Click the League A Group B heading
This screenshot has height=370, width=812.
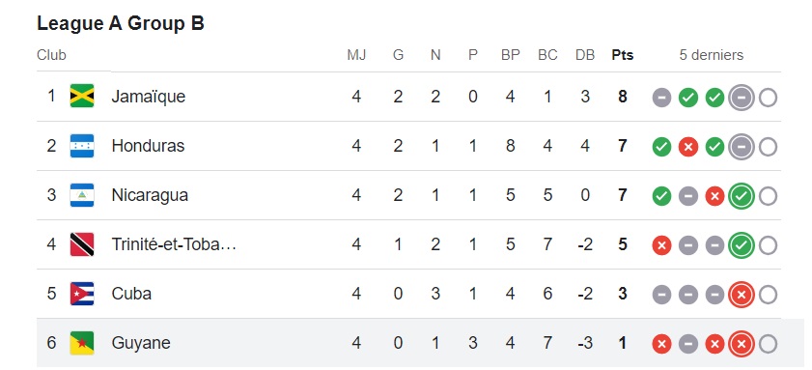(x=121, y=23)
